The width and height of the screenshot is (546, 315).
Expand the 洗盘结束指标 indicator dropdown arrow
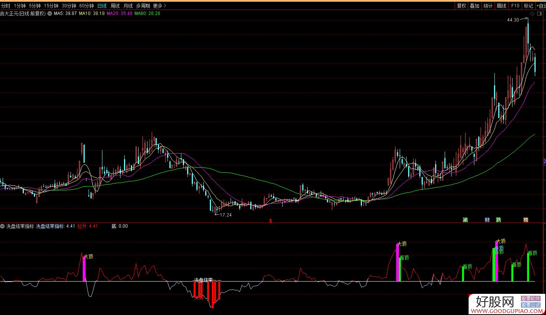click(3, 226)
